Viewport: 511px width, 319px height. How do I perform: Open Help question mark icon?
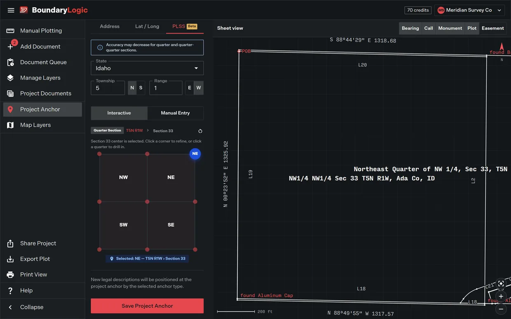tap(10, 291)
